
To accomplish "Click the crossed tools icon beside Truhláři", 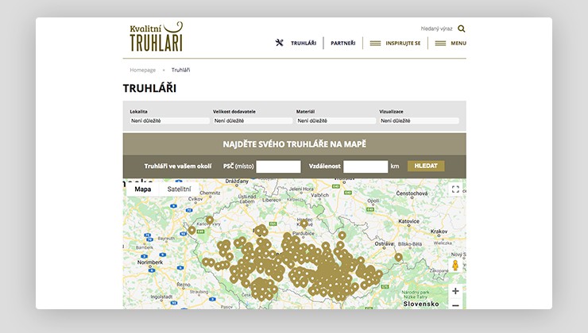I will click(x=280, y=43).
